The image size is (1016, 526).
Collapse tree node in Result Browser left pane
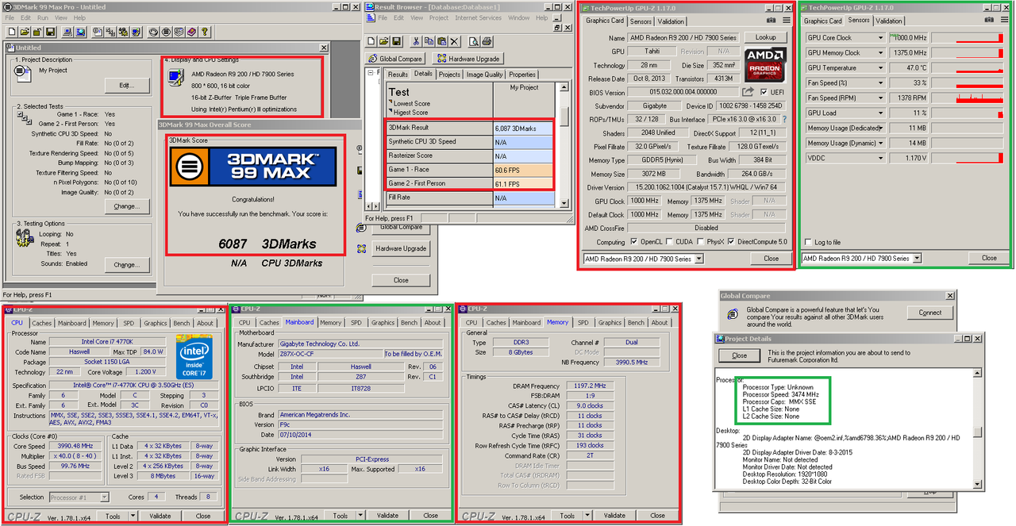click(371, 73)
